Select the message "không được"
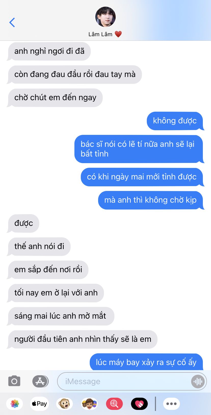This screenshot has height=415, width=211. pyautogui.click(x=175, y=121)
